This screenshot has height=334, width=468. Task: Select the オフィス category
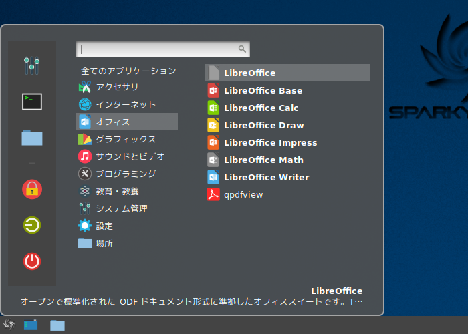click(x=127, y=122)
